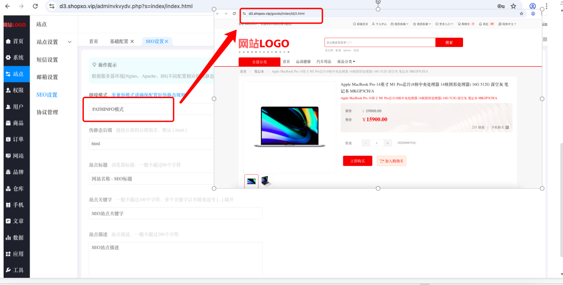Open 协议管理 in the 站点 submenu

click(x=47, y=112)
